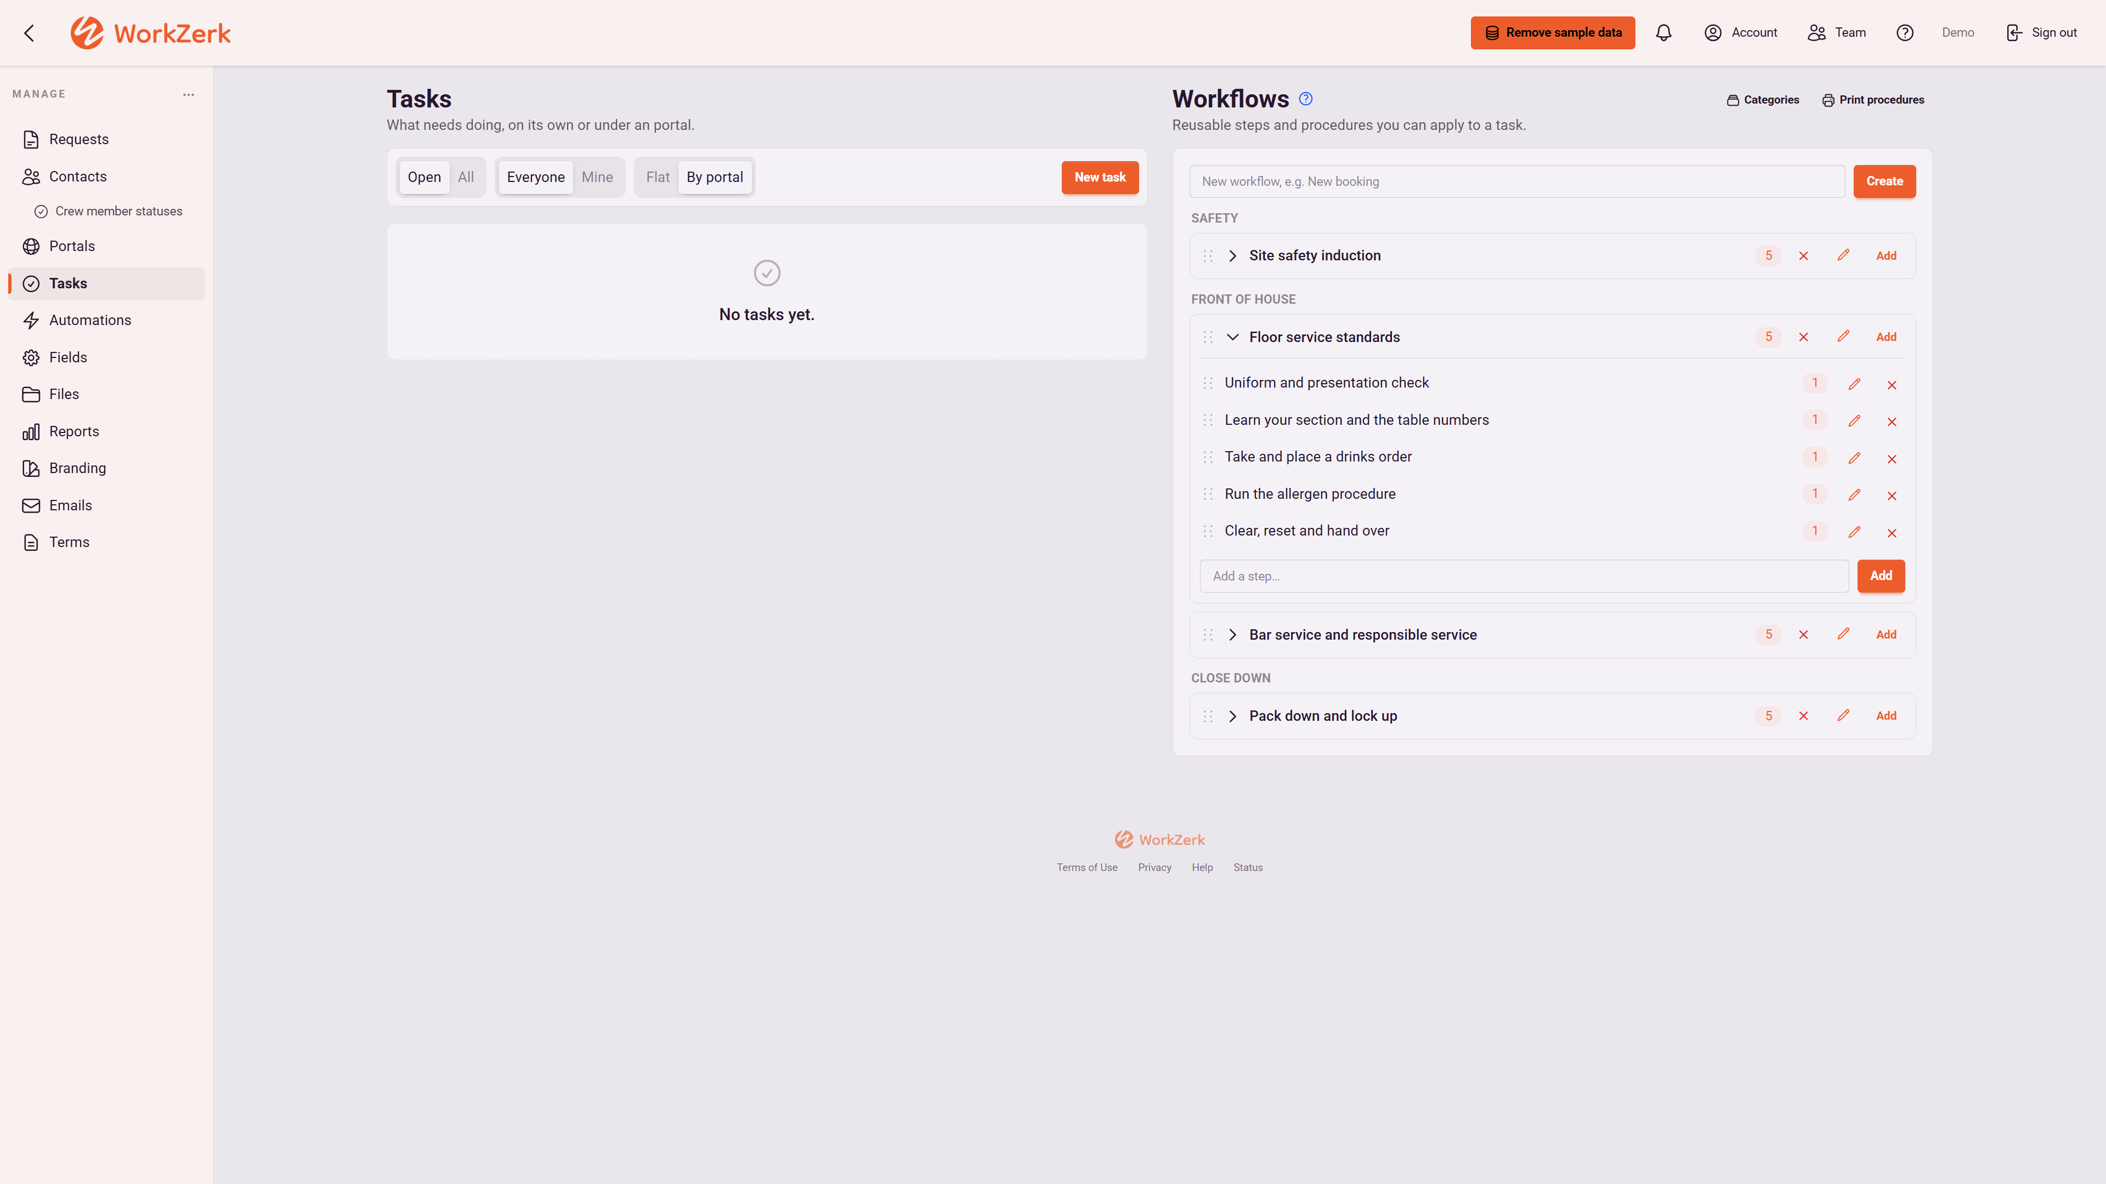
Task: Click the new workflow name field
Action: 1516,181
